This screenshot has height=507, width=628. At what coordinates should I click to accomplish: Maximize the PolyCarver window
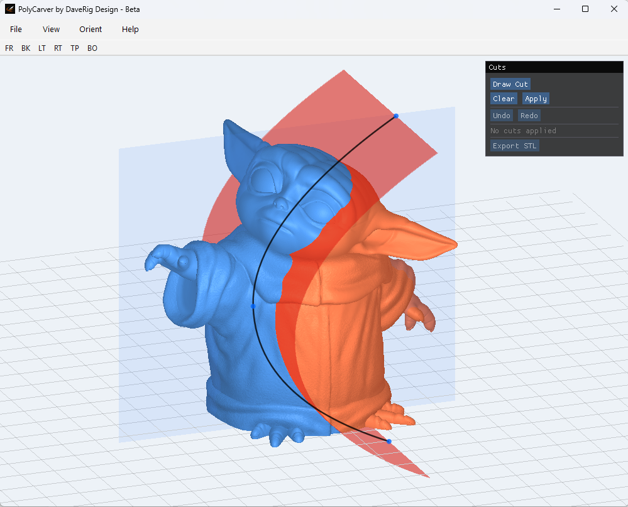point(585,9)
